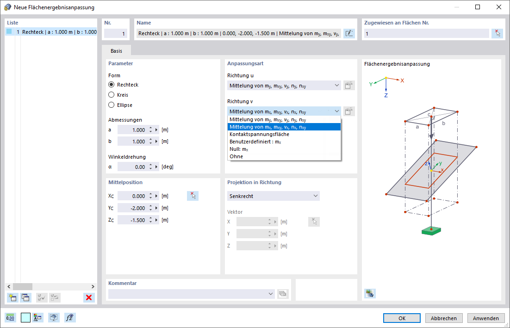Click the select-all checkmark icon under list

(42, 297)
